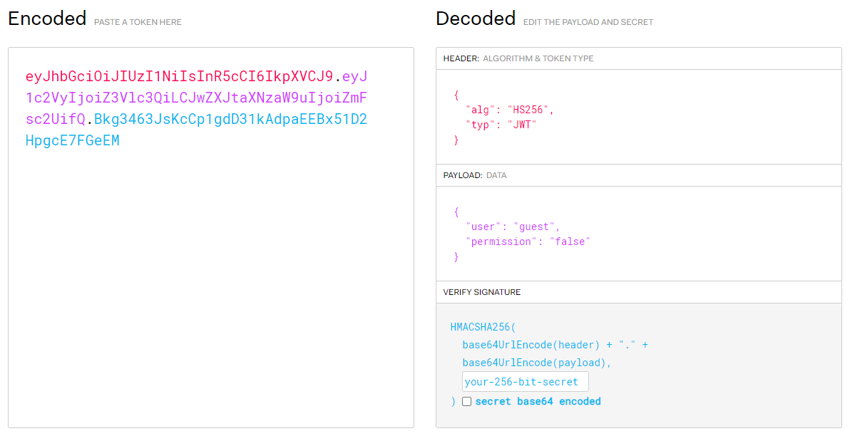
Task: Click the red header segment of token
Action: (x=180, y=76)
